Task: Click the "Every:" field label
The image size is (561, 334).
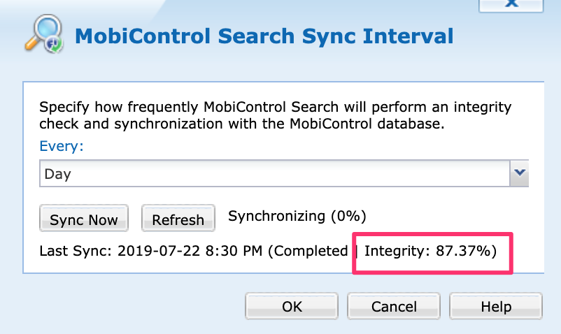Action: [x=61, y=147]
